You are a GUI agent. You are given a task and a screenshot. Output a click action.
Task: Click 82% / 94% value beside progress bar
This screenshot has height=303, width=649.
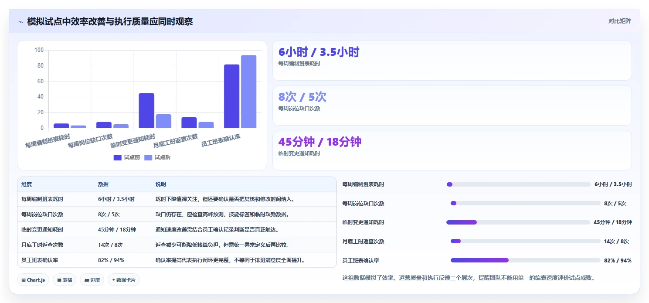click(618, 260)
